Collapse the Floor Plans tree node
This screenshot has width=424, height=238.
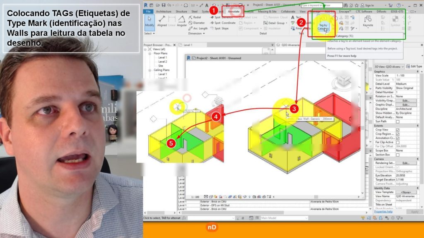150,53
